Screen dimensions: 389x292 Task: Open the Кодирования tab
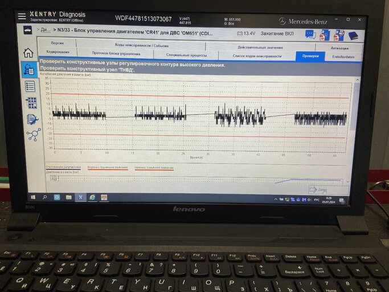(58, 52)
